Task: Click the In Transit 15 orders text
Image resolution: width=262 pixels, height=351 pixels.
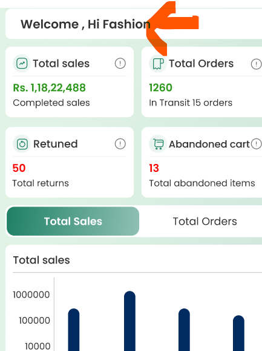Action: (191, 103)
